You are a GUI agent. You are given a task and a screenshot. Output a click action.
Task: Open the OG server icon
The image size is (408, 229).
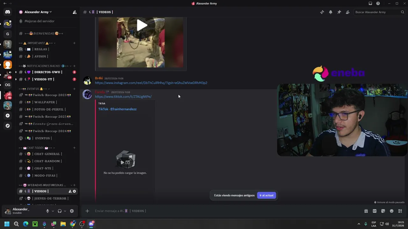coord(8,85)
